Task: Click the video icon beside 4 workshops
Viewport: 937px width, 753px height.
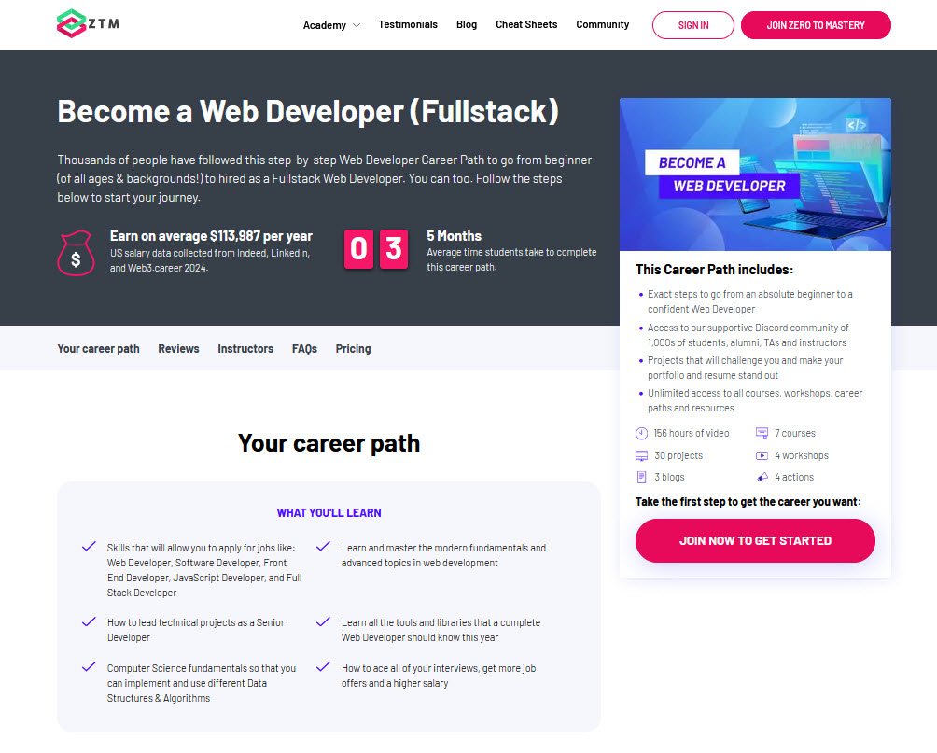Action: [762, 456]
